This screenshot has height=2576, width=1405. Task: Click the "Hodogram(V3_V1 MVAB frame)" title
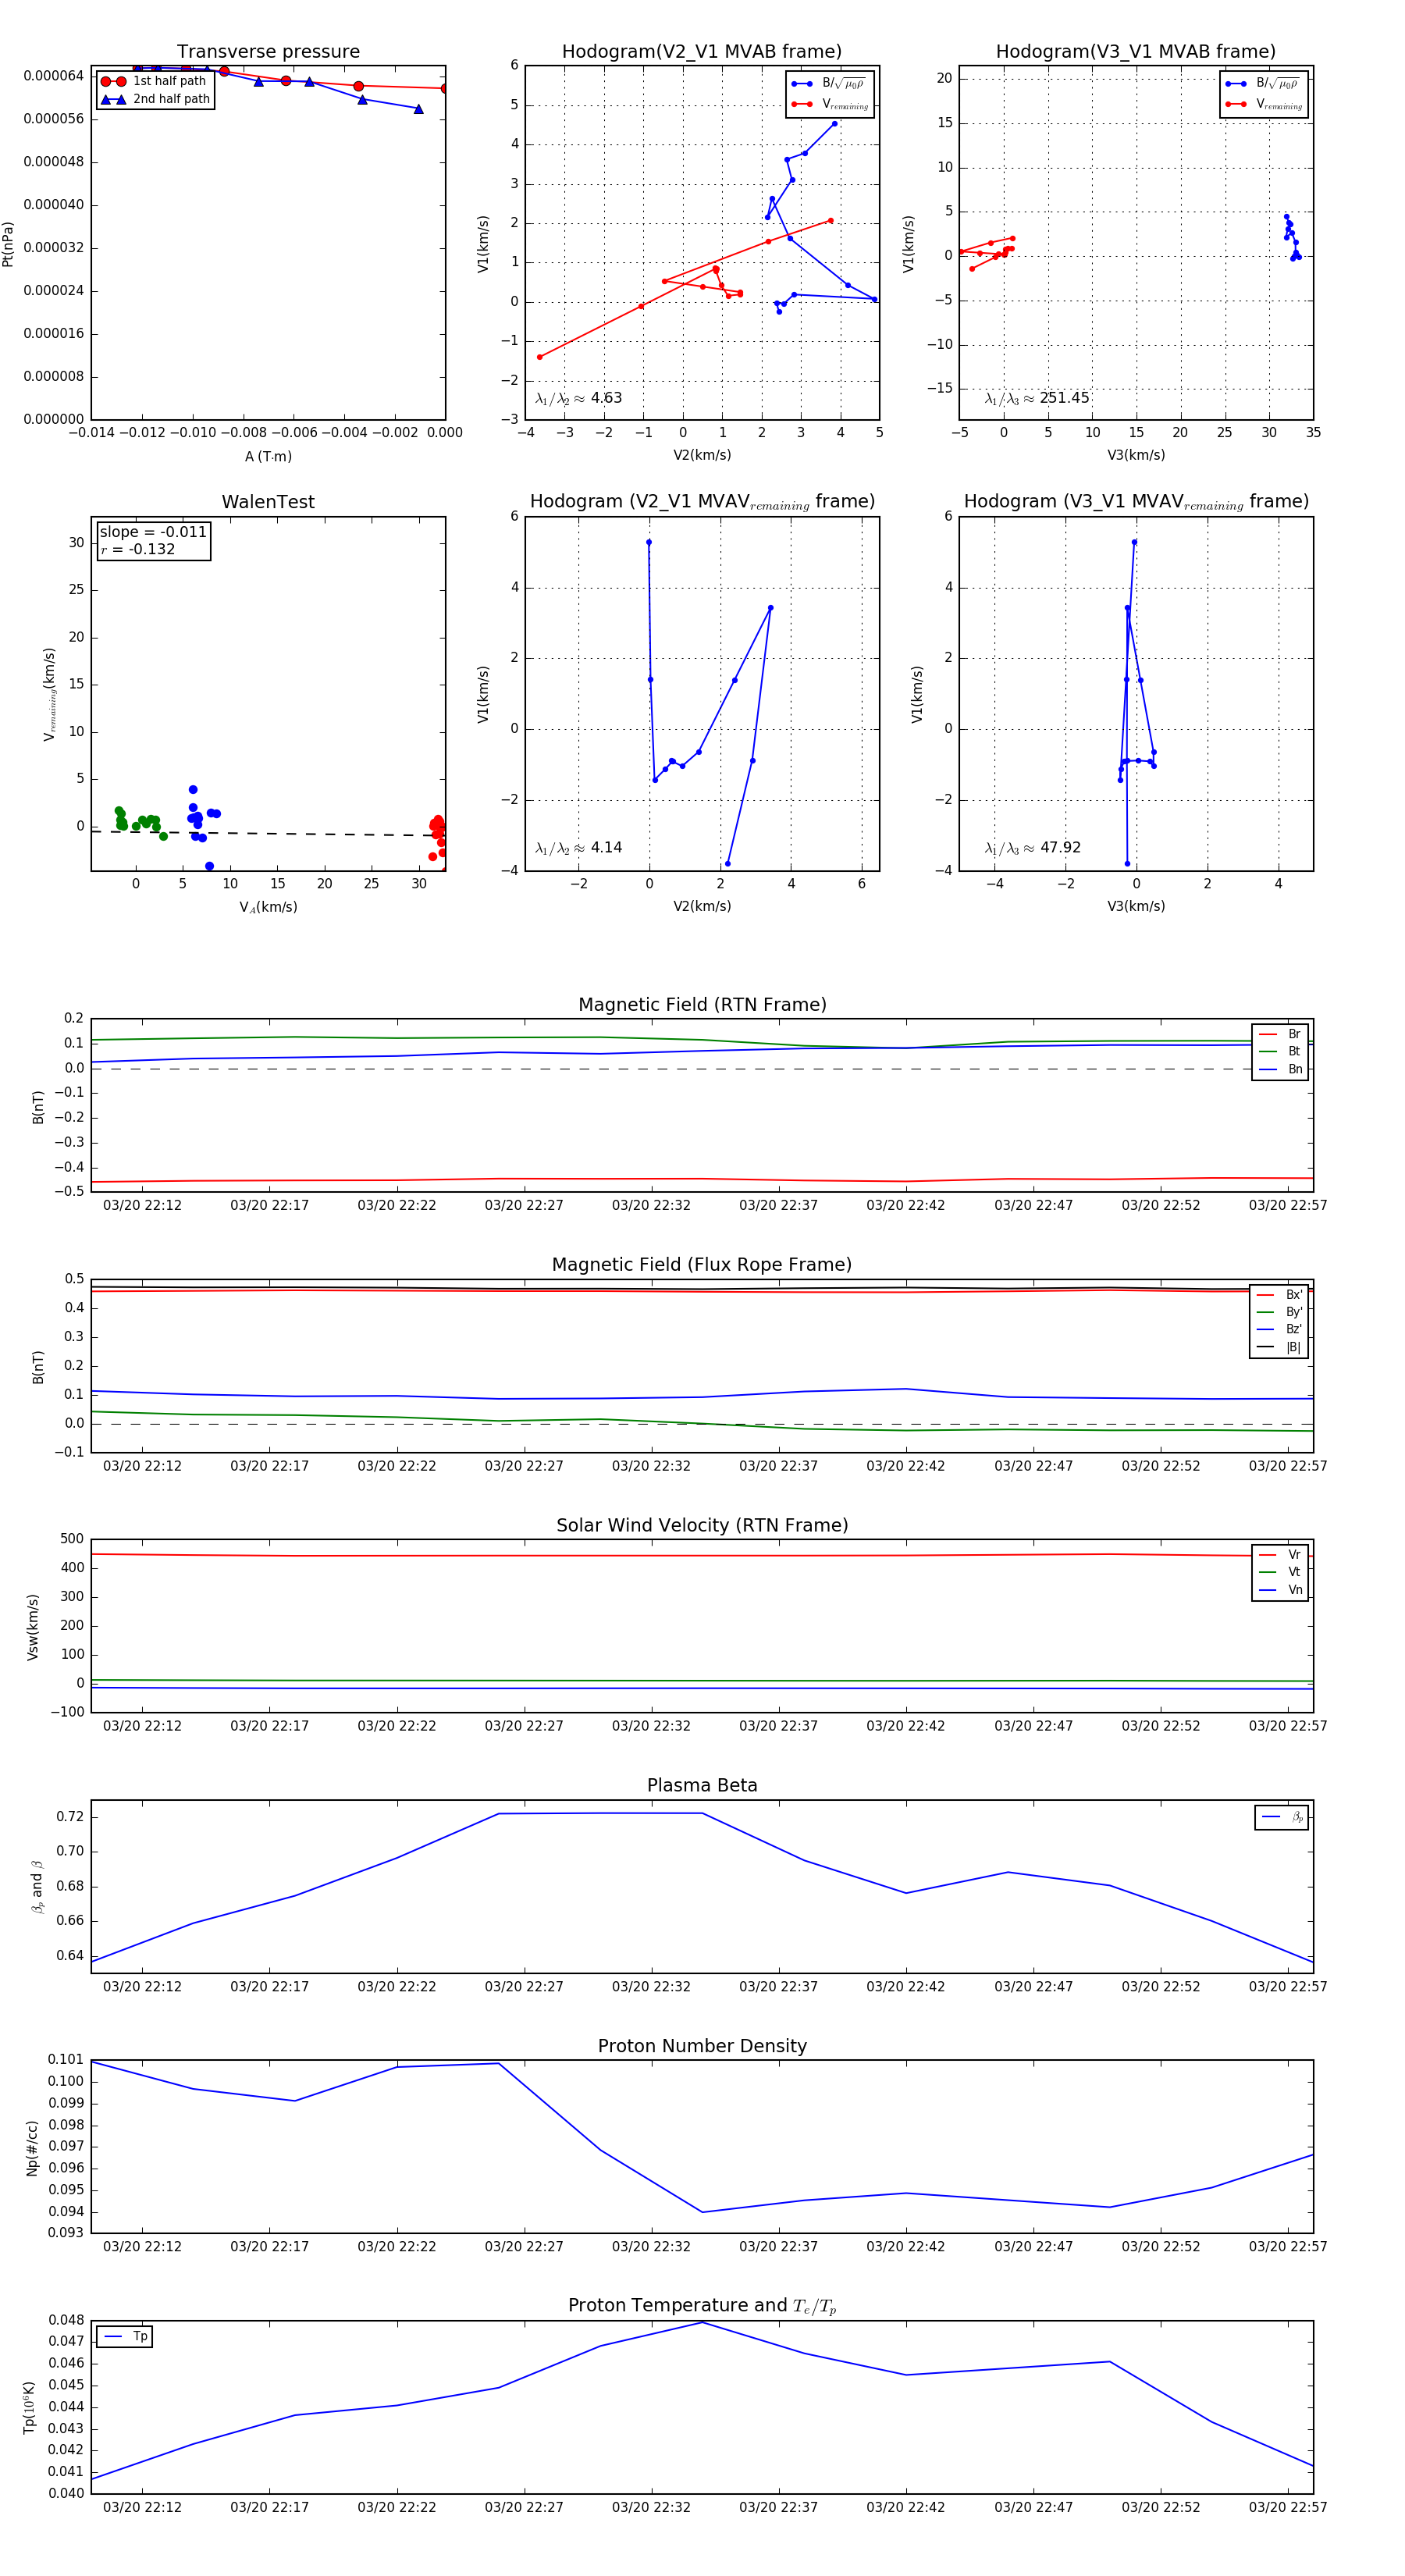[x=1136, y=52]
